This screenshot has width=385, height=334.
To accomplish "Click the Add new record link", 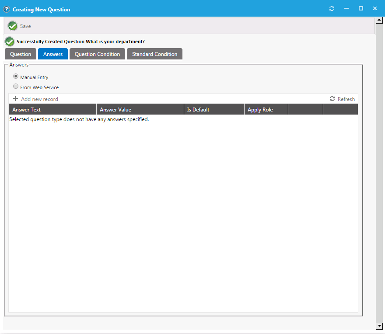I will (39, 99).
